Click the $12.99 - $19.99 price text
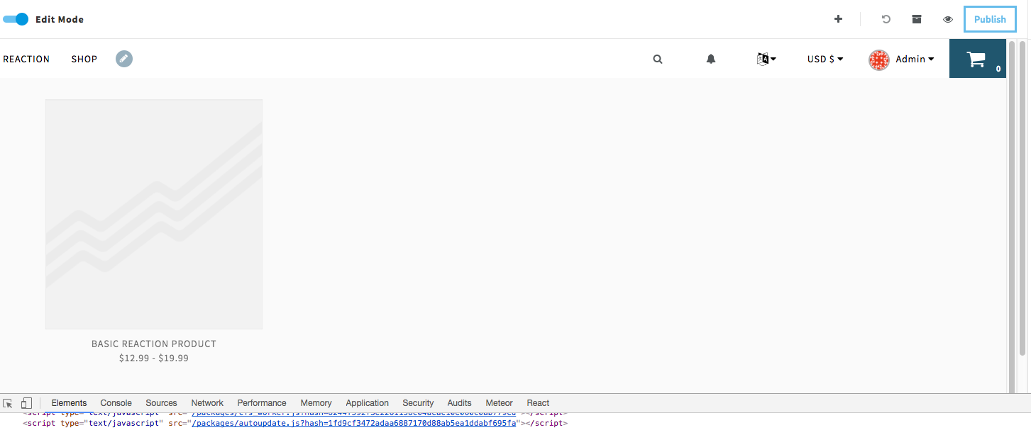Screen dimensions: 1031x430 154,358
